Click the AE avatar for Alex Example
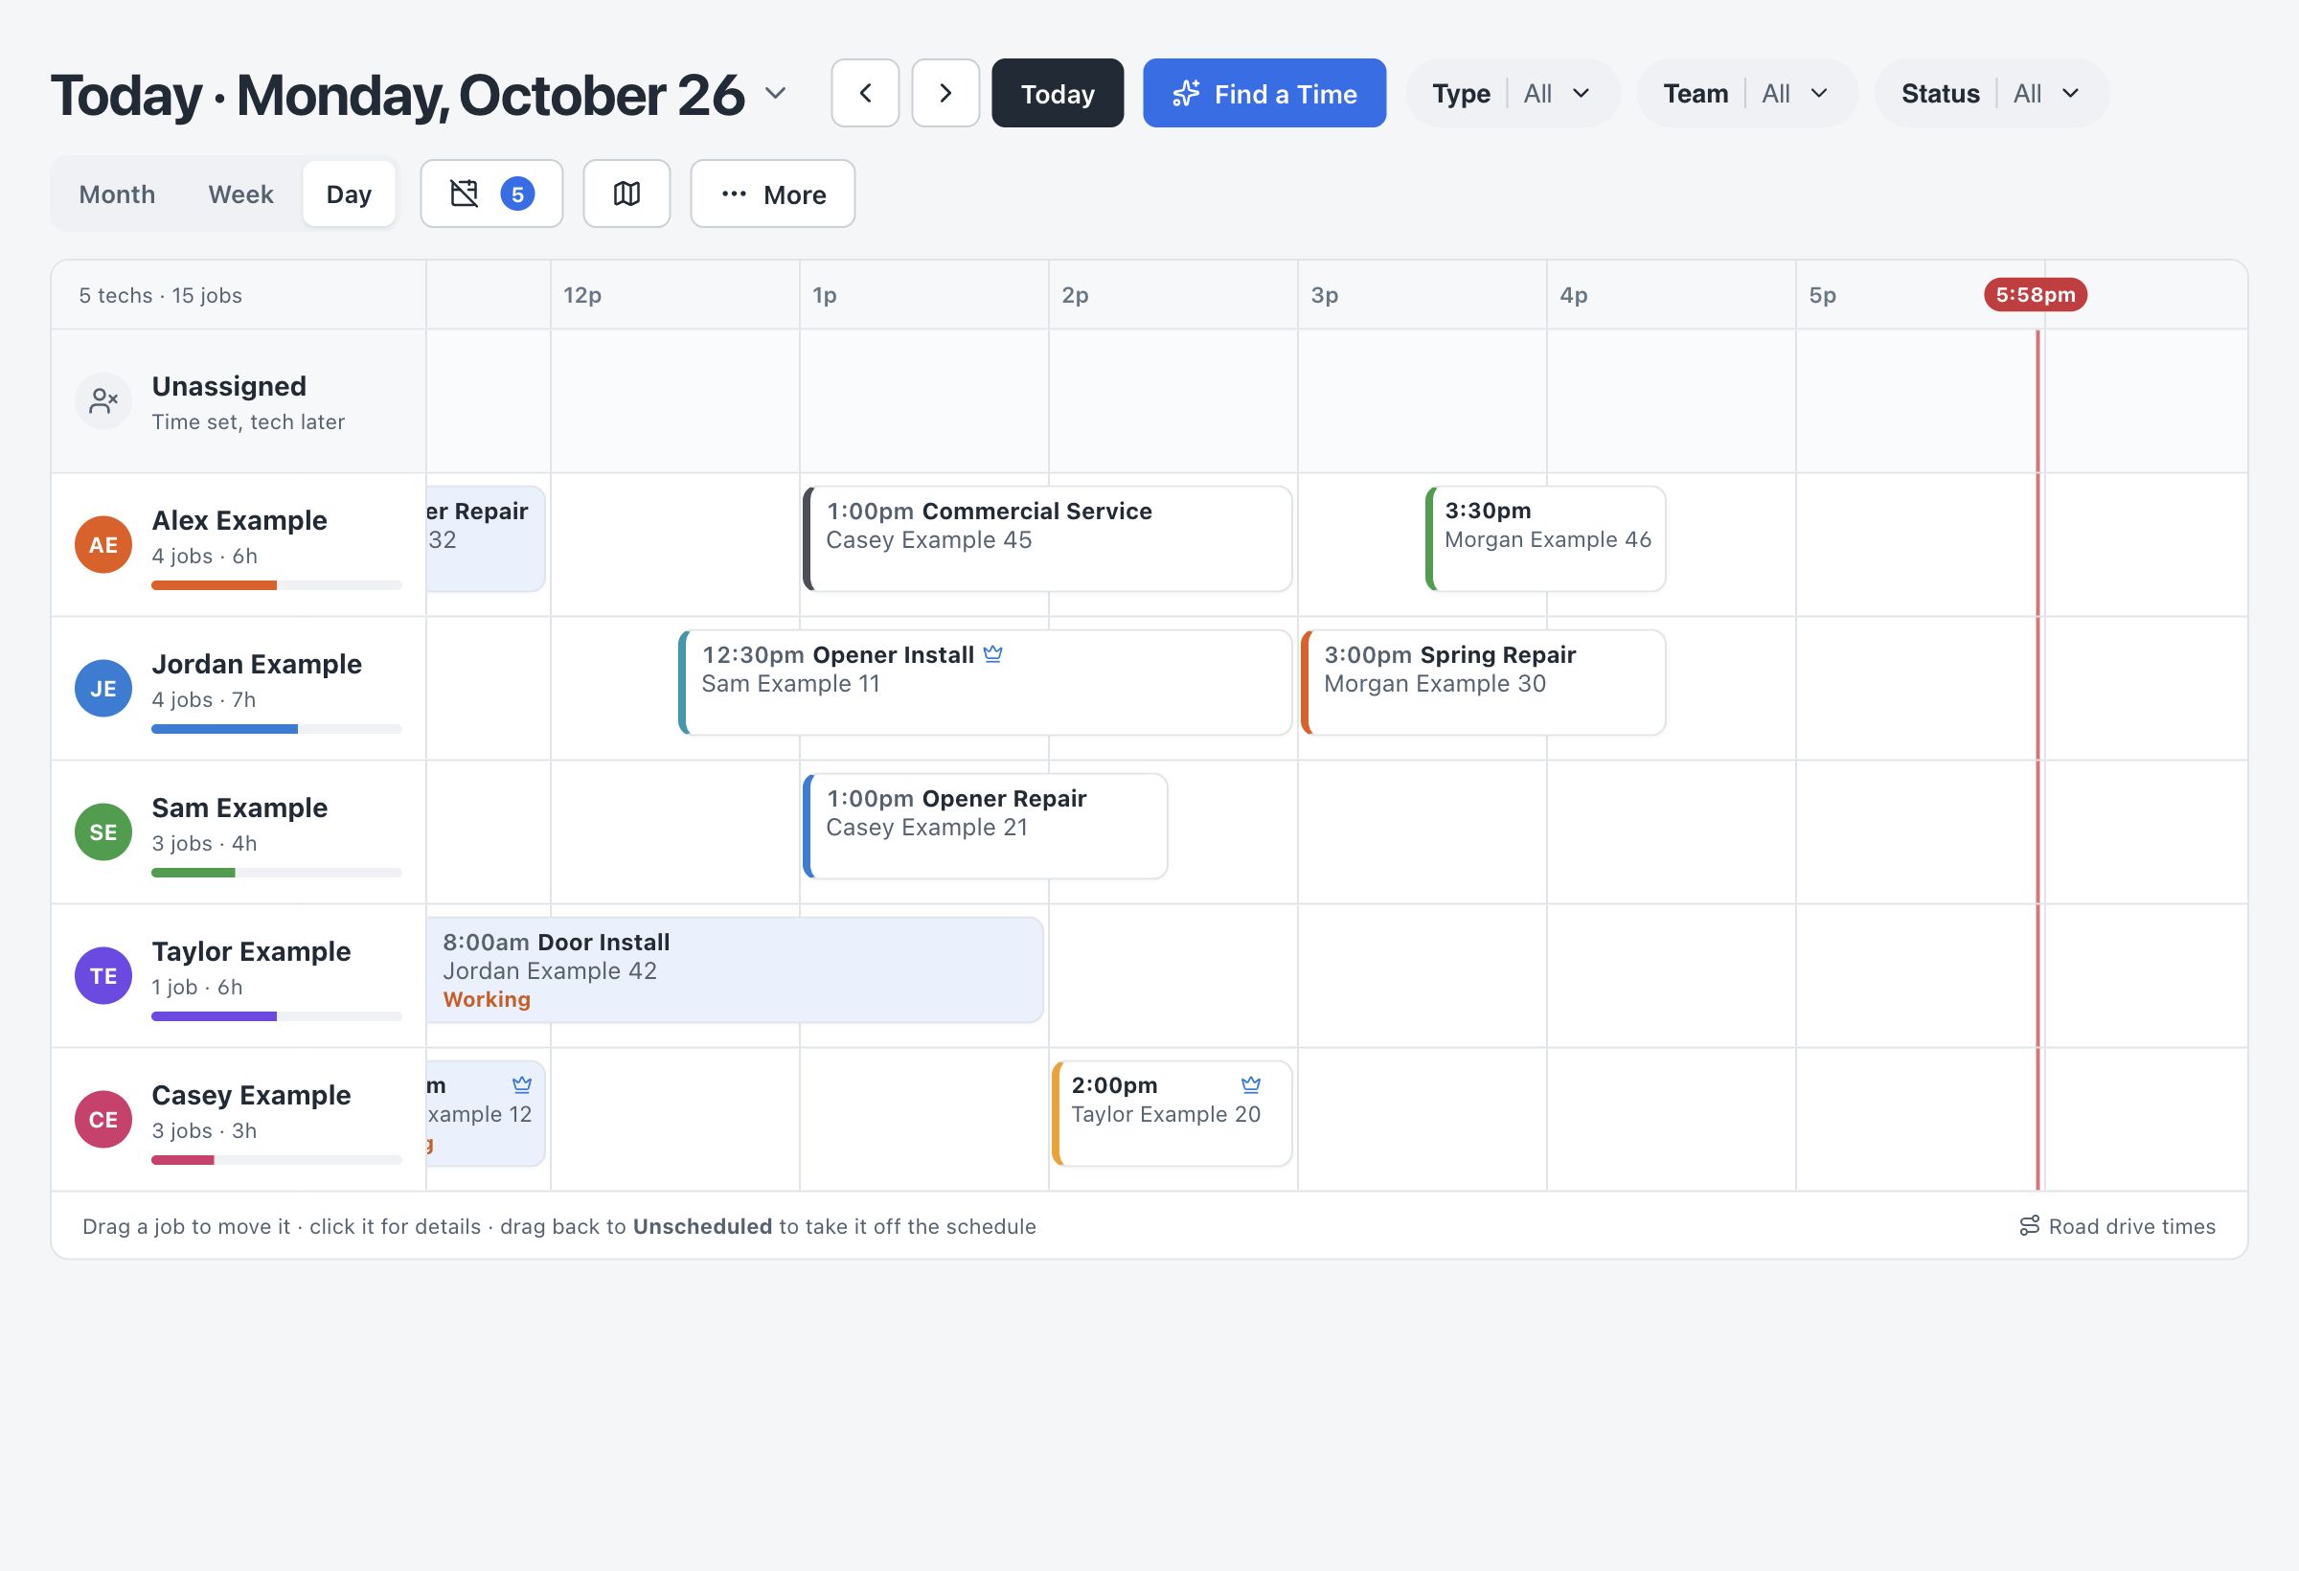 pyautogui.click(x=102, y=544)
